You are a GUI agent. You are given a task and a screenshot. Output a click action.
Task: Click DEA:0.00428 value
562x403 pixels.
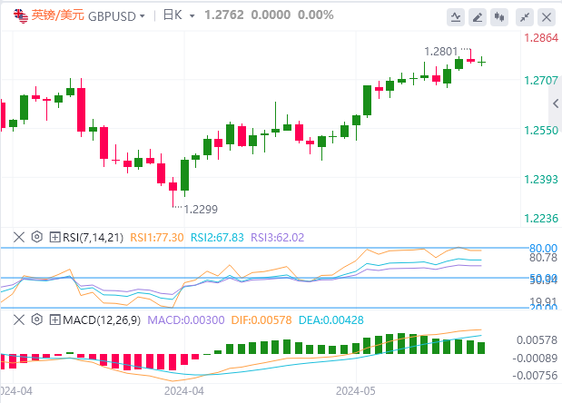pos(331,319)
